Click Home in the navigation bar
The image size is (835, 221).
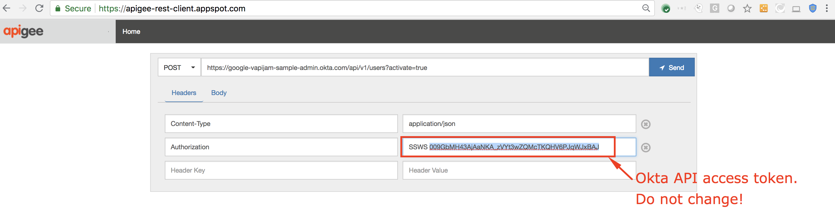[131, 31]
